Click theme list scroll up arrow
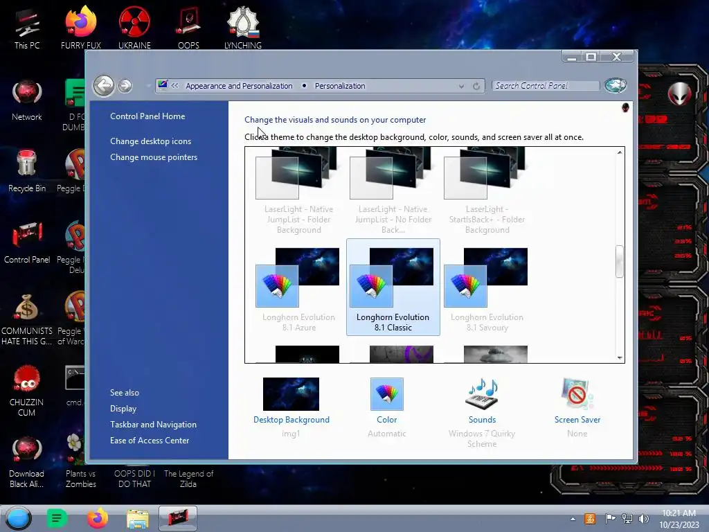This screenshot has height=532, width=709. (620, 152)
